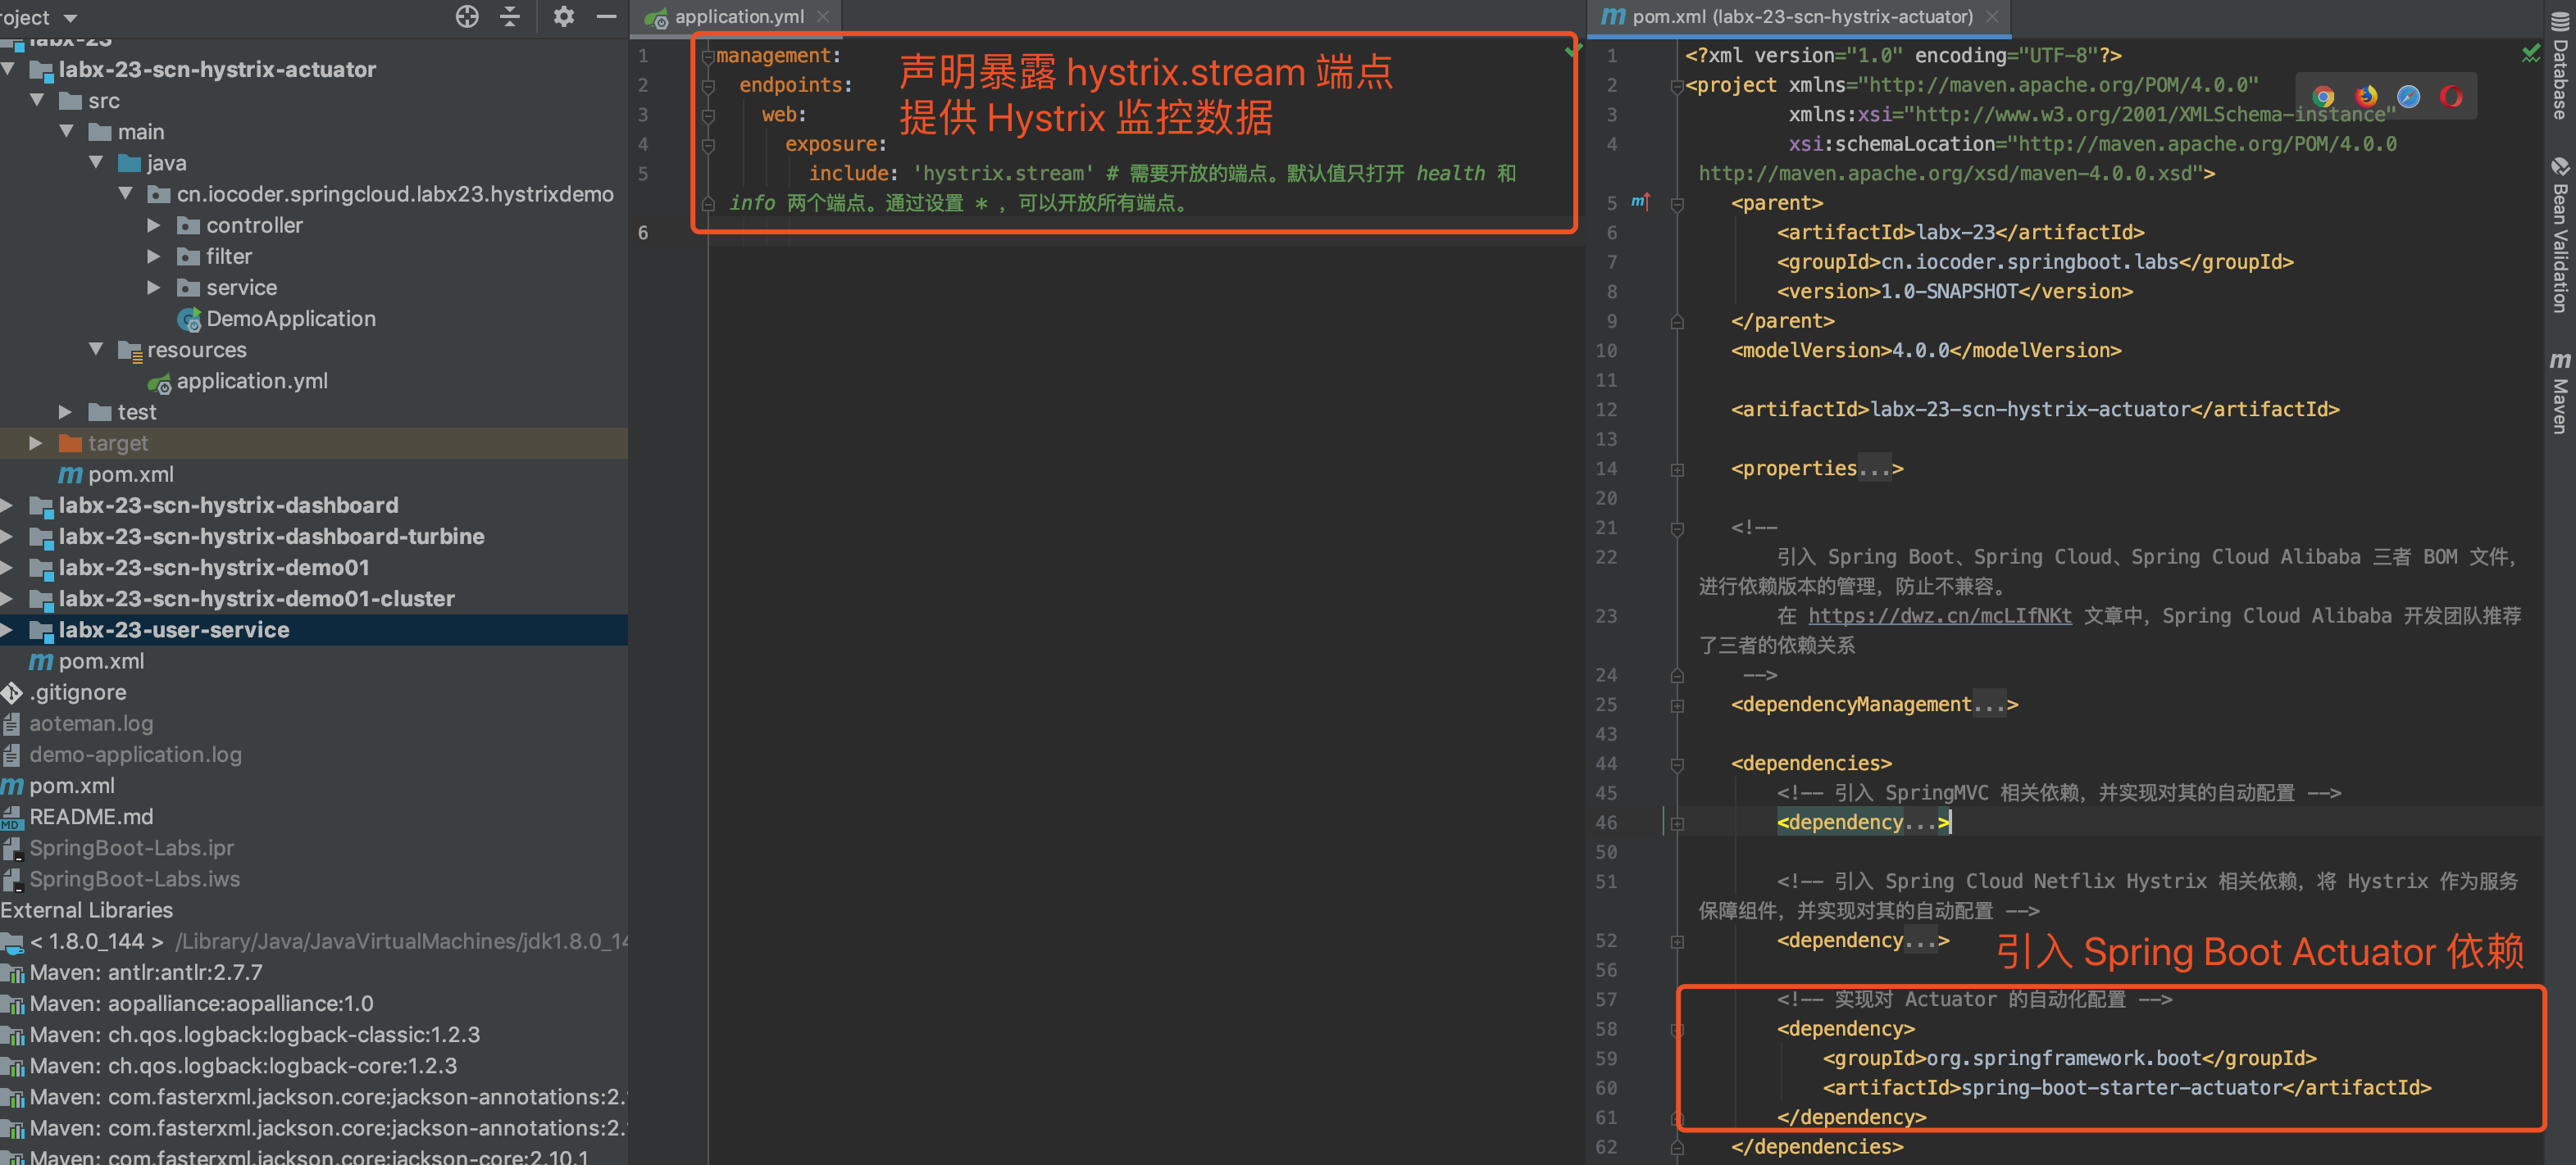The height and width of the screenshot is (1165, 2576).
Task: Click the collapse all icon in Project panel
Action: 510,16
